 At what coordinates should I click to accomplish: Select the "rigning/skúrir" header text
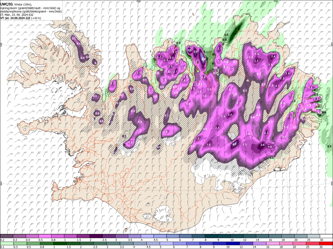tap(9, 8)
